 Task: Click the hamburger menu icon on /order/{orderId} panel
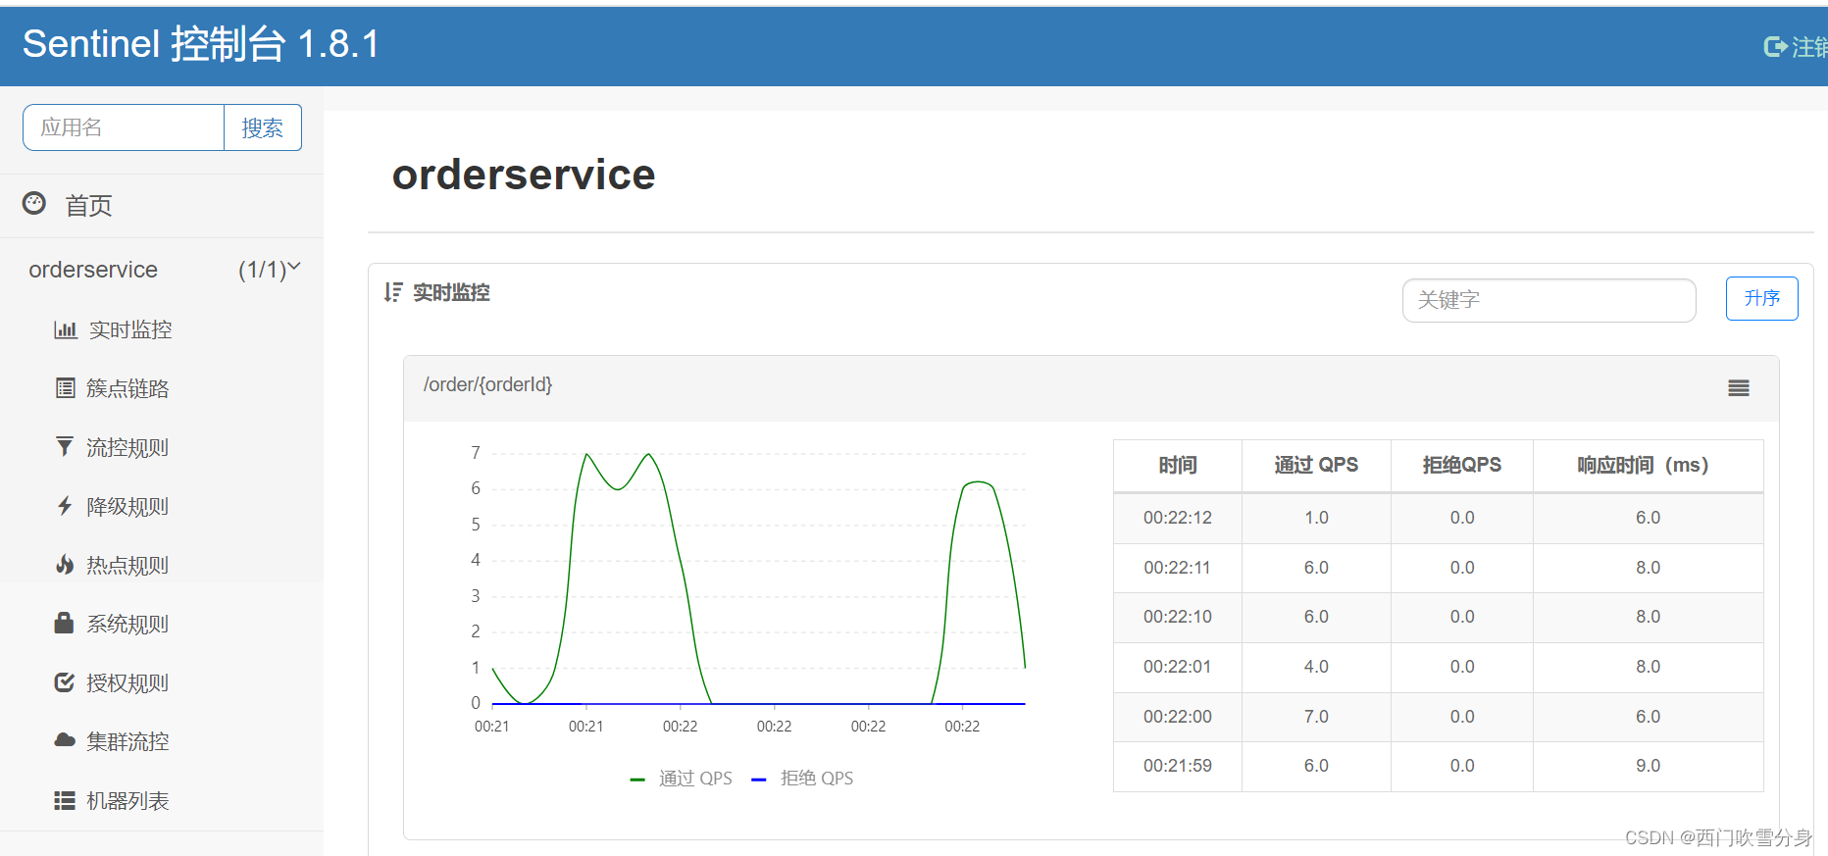1739,388
